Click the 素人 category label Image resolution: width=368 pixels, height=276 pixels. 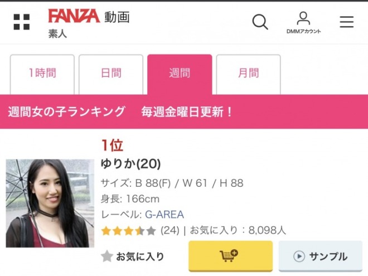tap(57, 33)
